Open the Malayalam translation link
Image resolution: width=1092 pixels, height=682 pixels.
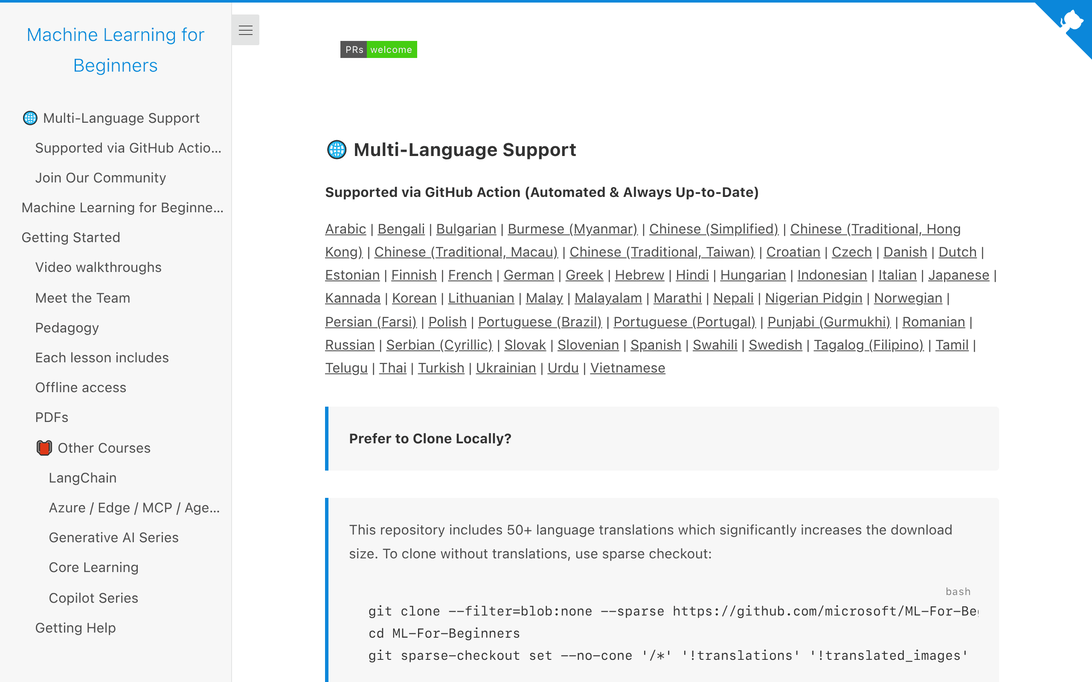click(608, 298)
